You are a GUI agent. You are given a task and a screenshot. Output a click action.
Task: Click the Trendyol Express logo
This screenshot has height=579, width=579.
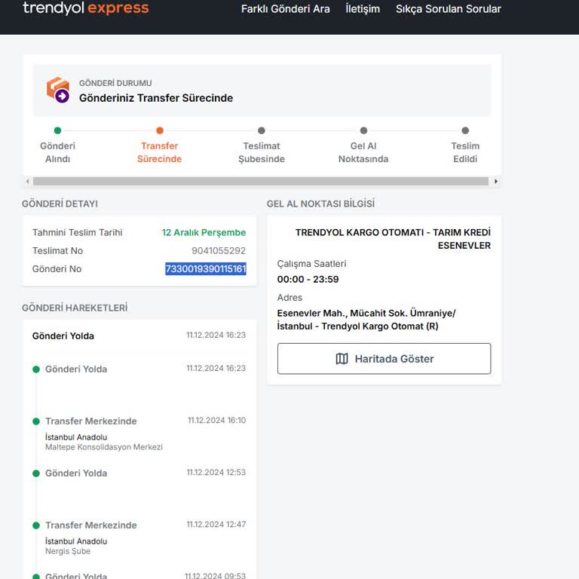point(86,9)
